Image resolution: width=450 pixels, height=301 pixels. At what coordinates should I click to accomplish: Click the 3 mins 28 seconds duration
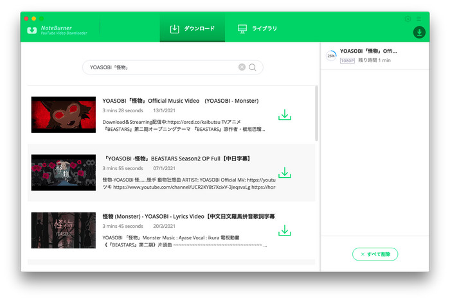[x=123, y=110]
